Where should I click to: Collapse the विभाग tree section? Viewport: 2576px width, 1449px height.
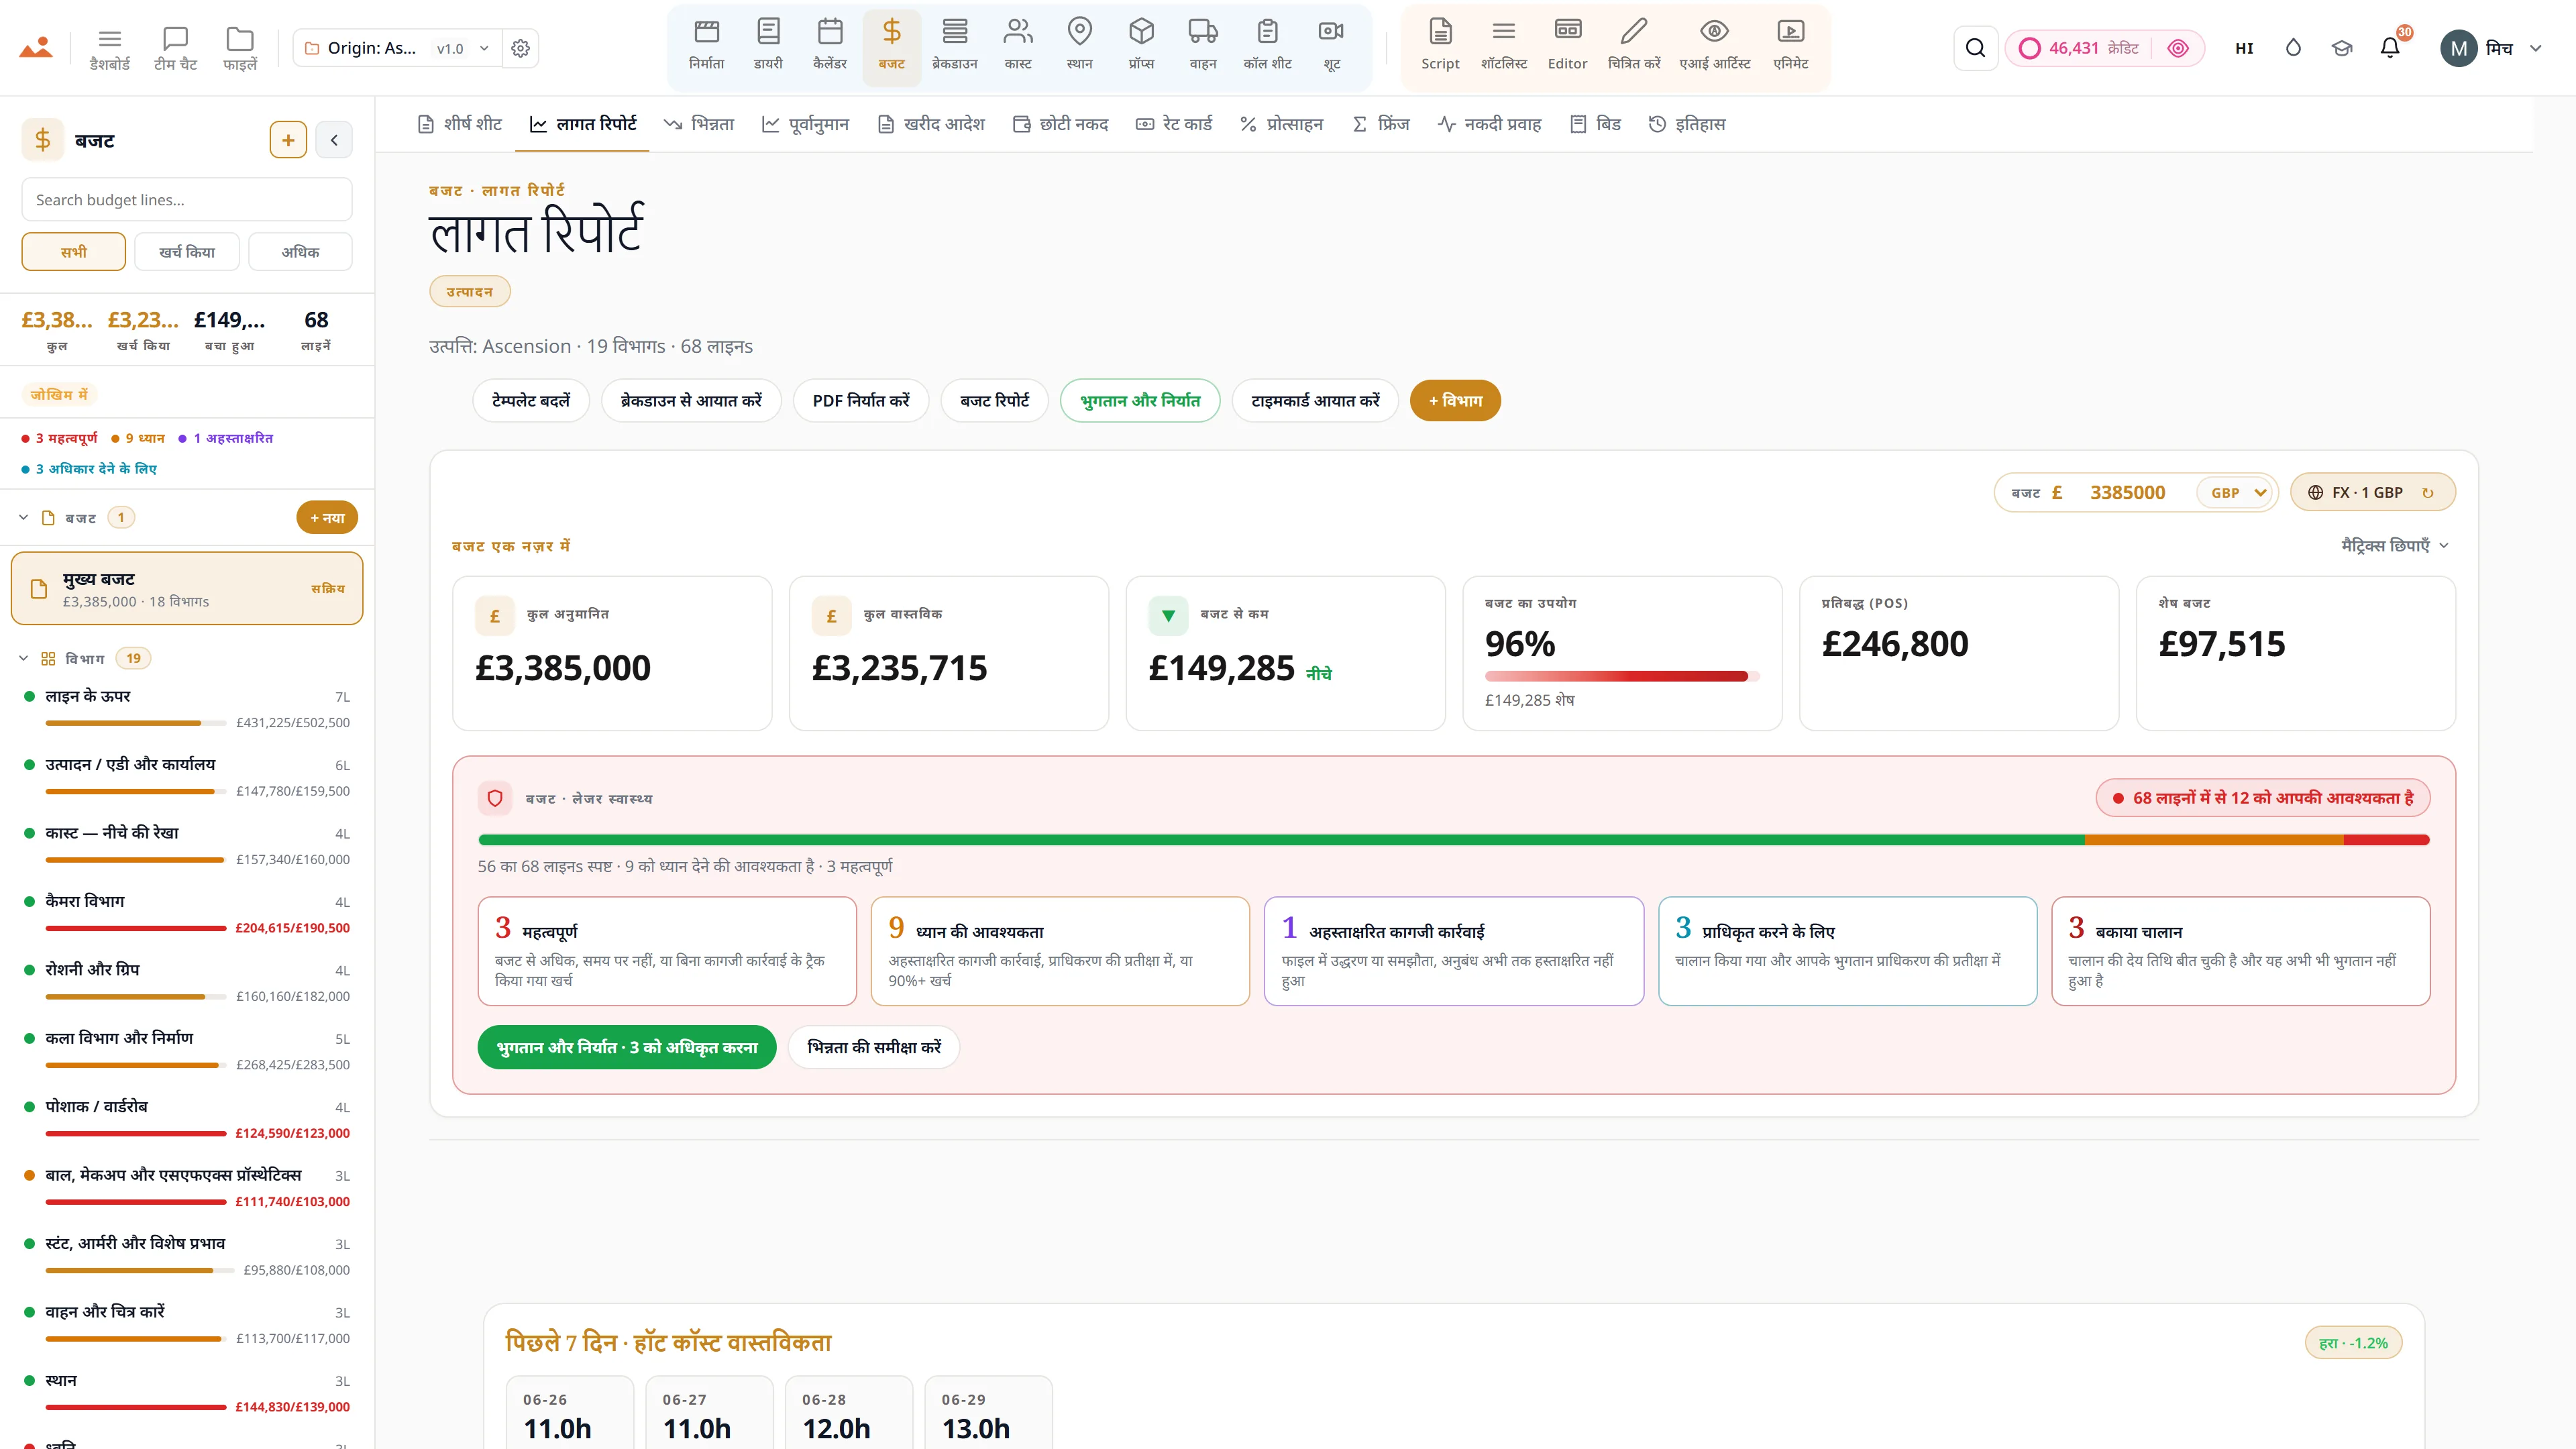pyautogui.click(x=24, y=658)
